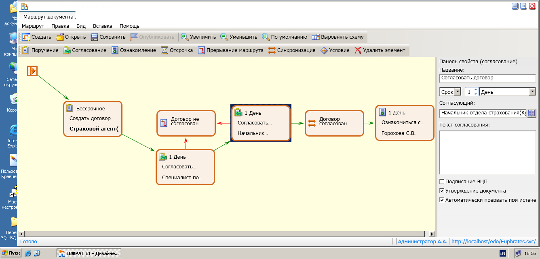Viewport: 540px width, 259px height.
Task: Uncheck Утверждение документа checkbox
Action: [x=442, y=191]
